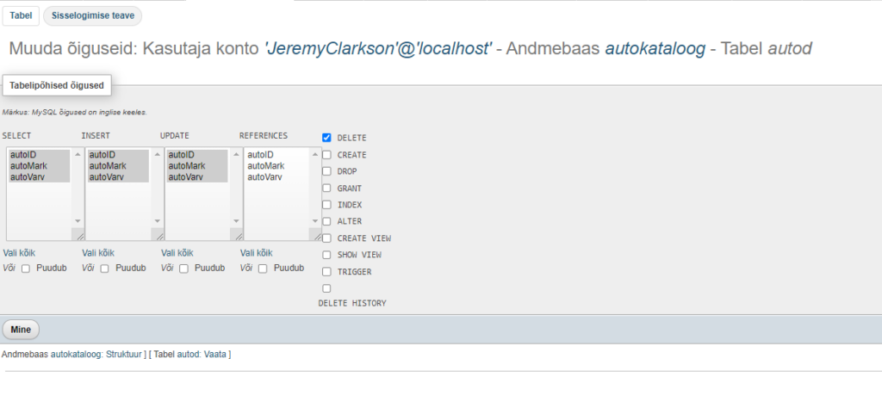Uncheck the DELETE privilege checkbox

(326, 138)
